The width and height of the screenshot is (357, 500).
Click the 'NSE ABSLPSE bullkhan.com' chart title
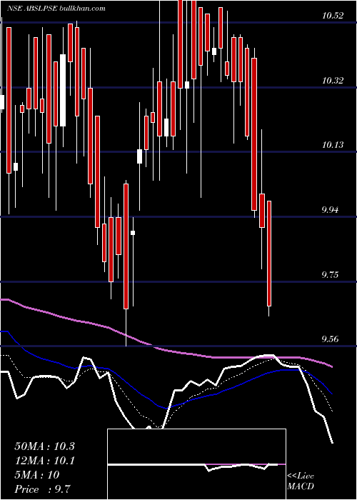[56, 9]
